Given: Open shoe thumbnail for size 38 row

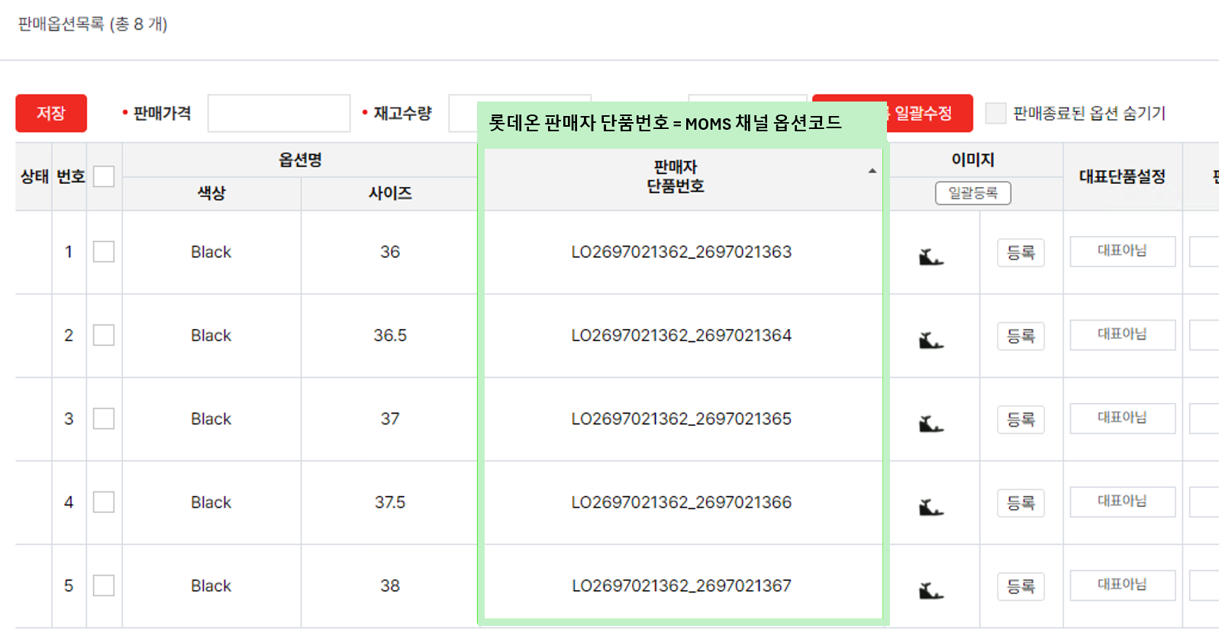Looking at the screenshot, I should pyautogui.click(x=931, y=590).
